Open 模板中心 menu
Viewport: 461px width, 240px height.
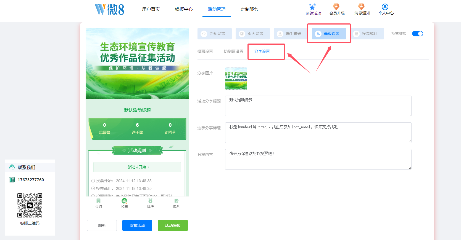click(x=184, y=9)
